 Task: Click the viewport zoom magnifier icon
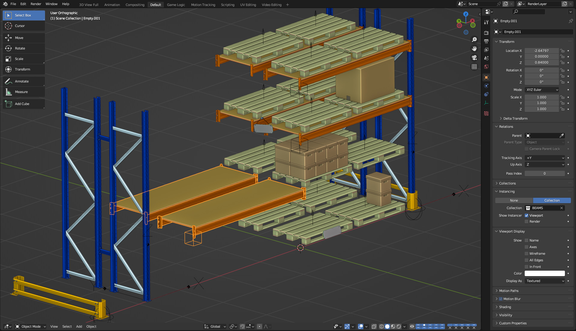click(x=474, y=40)
